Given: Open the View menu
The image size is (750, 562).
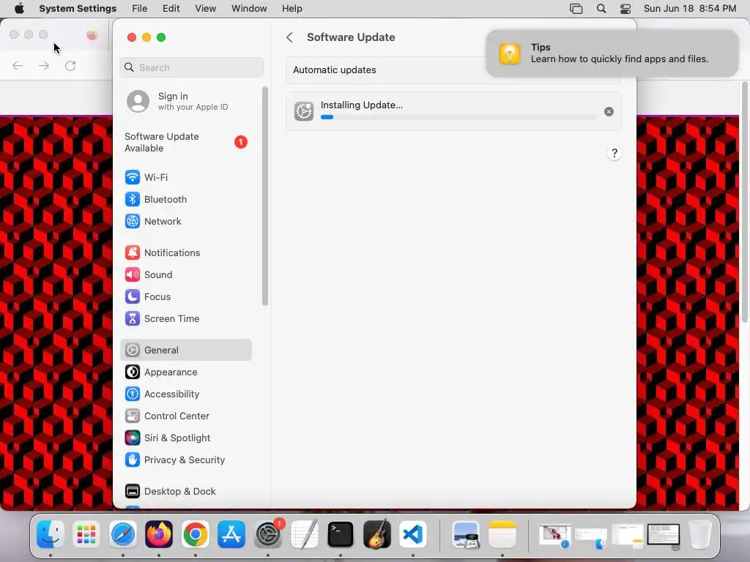Looking at the screenshot, I should pyautogui.click(x=205, y=9).
